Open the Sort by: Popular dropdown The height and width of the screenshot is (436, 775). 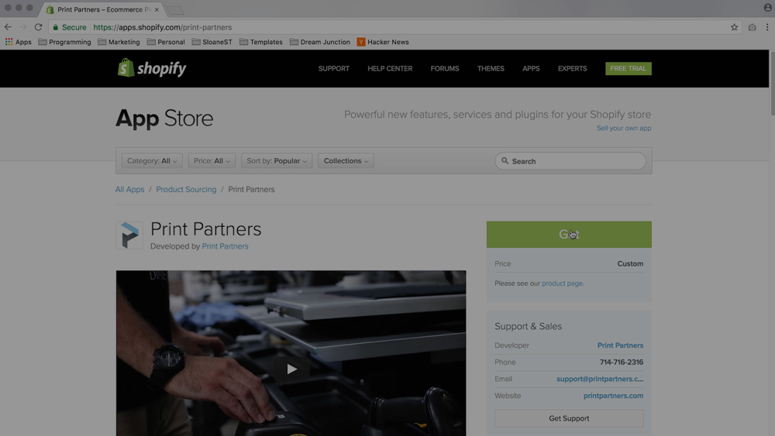(x=277, y=160)
